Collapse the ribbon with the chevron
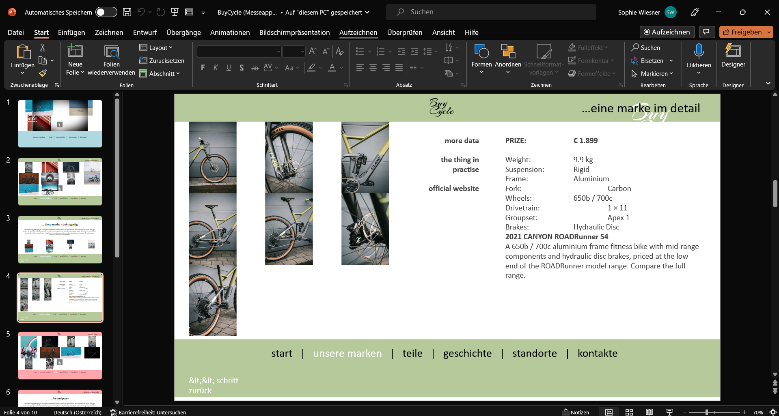The width and height of the screenshot is (779, 416). [x=768, y=83]
